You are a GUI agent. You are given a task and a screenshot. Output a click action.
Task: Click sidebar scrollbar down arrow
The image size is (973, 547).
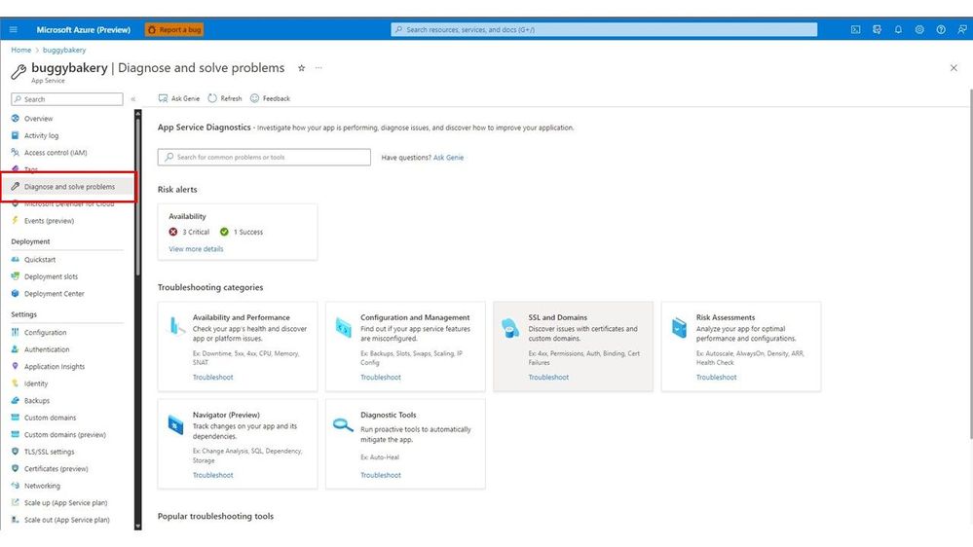pos(137,527)
